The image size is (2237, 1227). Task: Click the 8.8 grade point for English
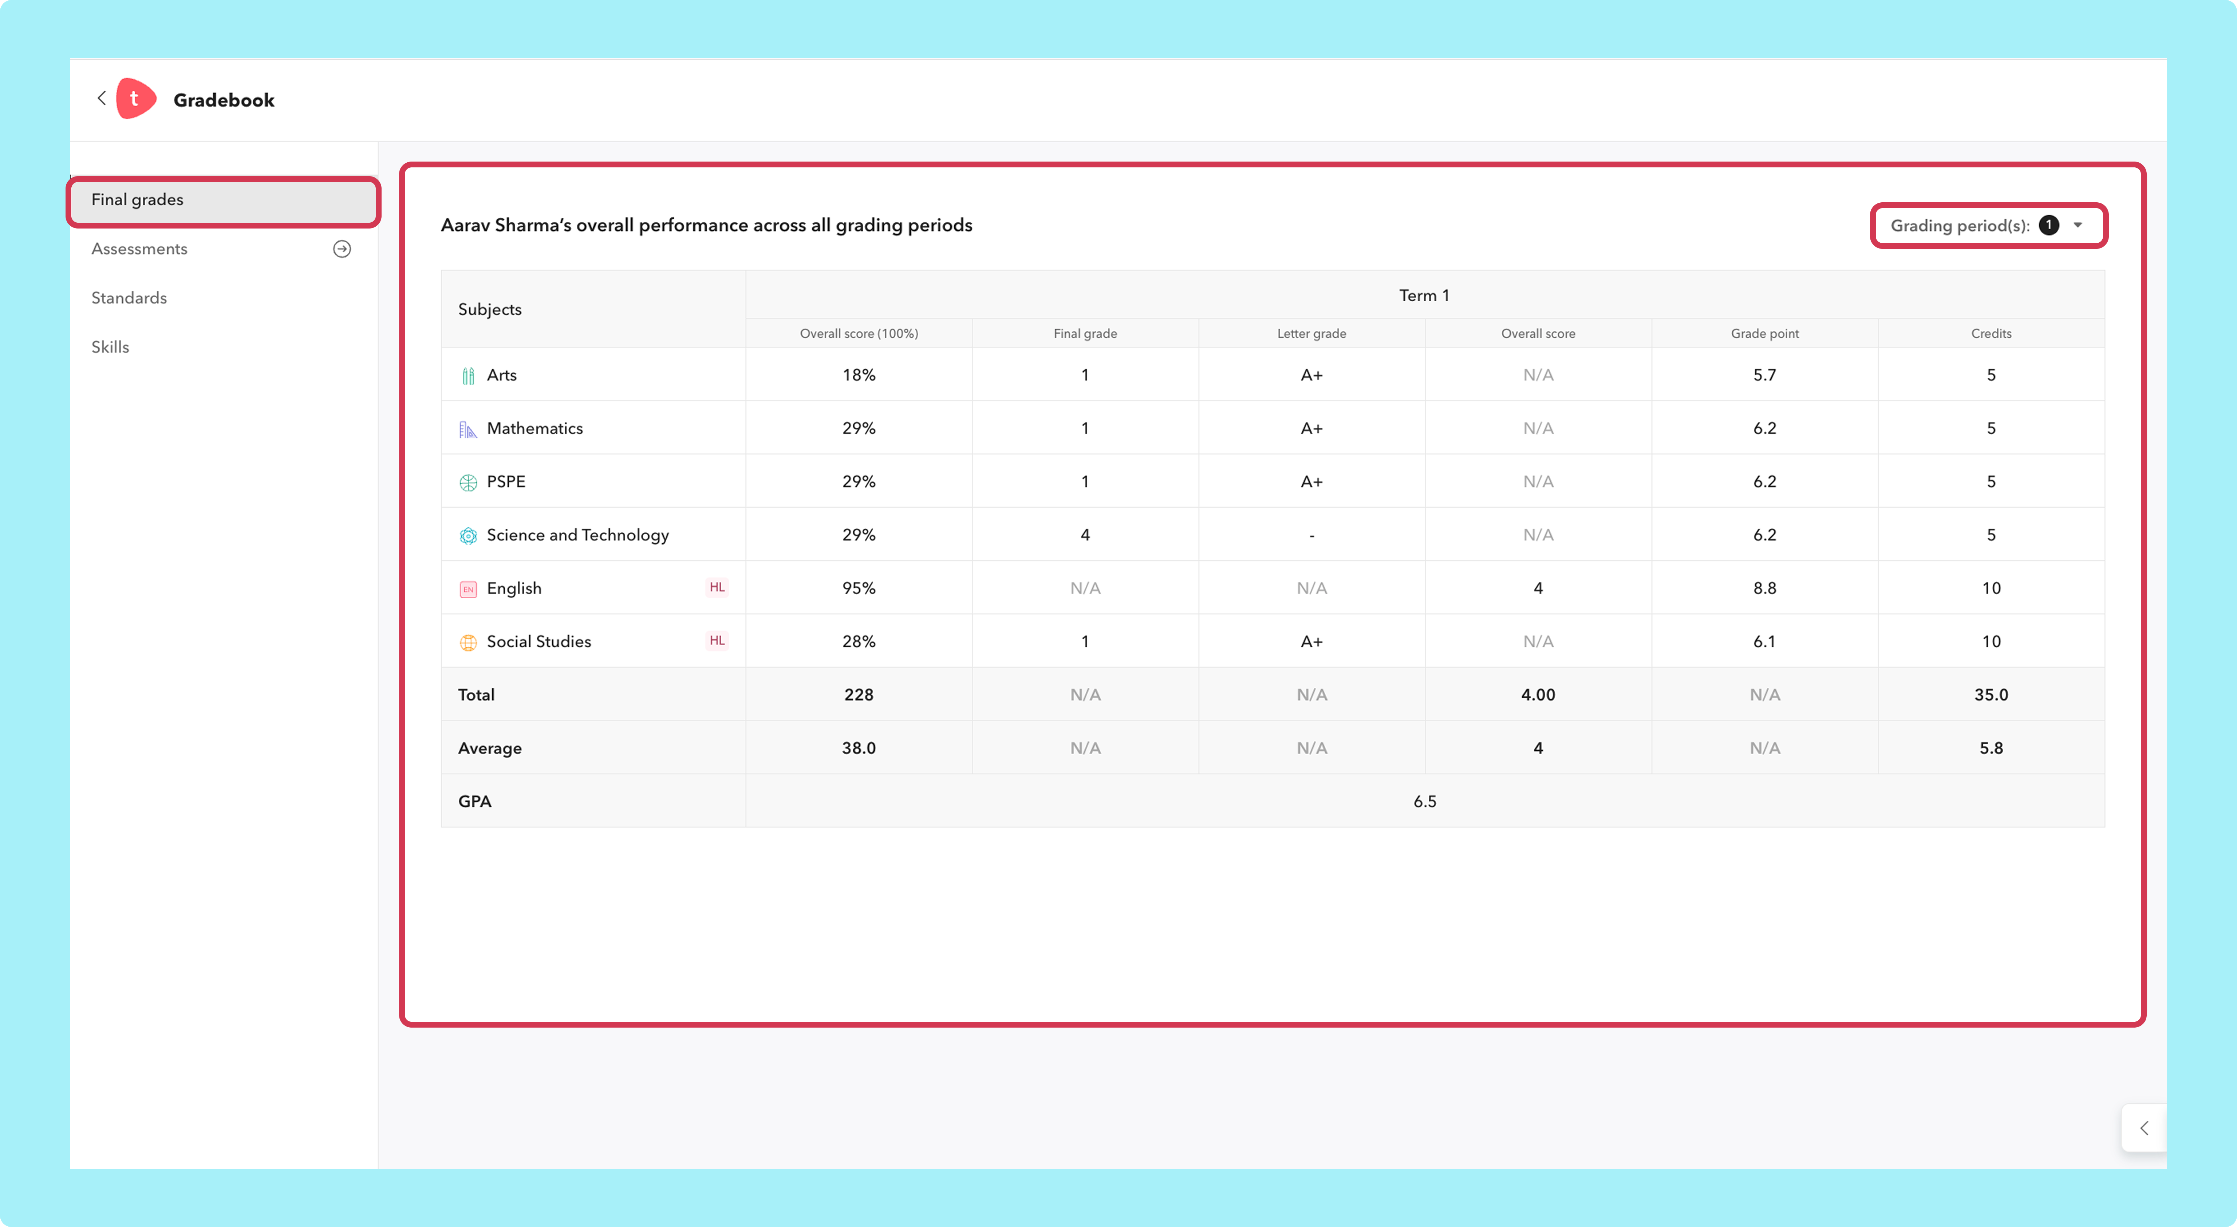pos(1765,588)
